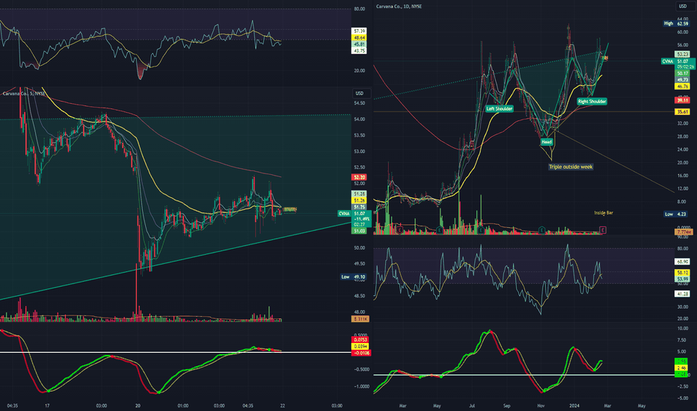Select the Inside Bar text annotation
Image resolution: width=697 pixels, height=411 pixels.
pyautogui.click(x=604, y=213)
